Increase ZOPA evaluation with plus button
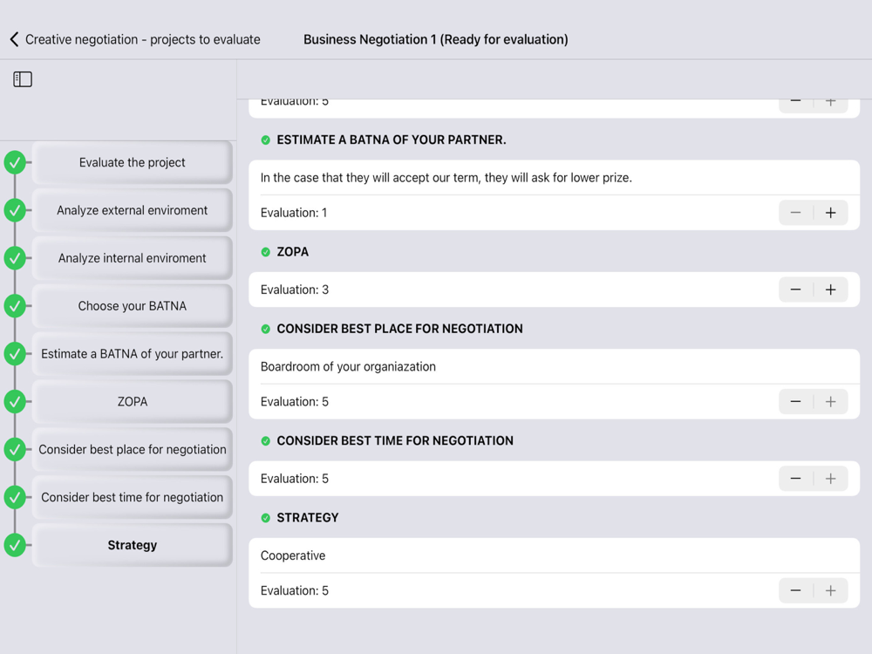 830,290
